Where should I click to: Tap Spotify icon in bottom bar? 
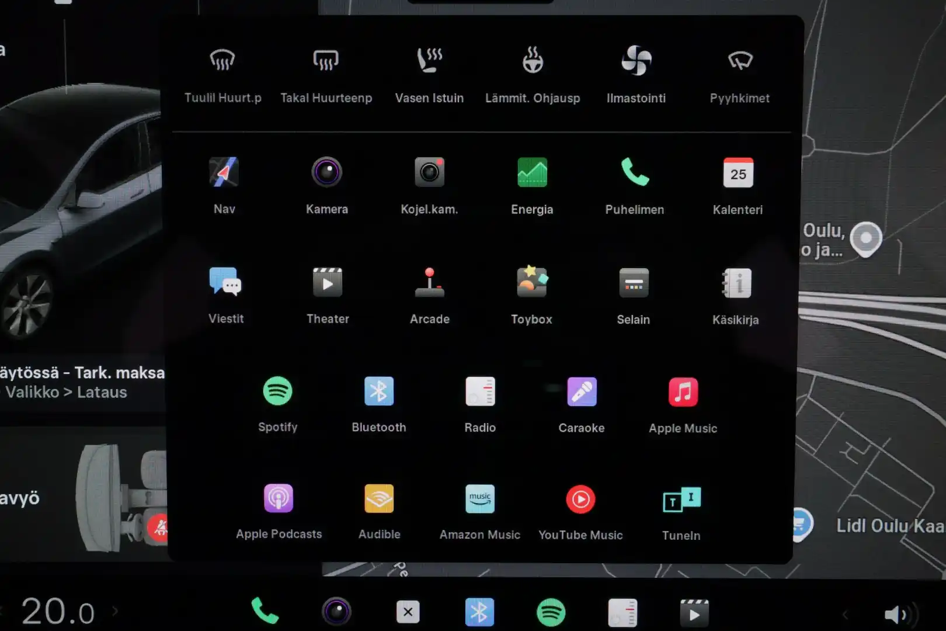[551, 612]
